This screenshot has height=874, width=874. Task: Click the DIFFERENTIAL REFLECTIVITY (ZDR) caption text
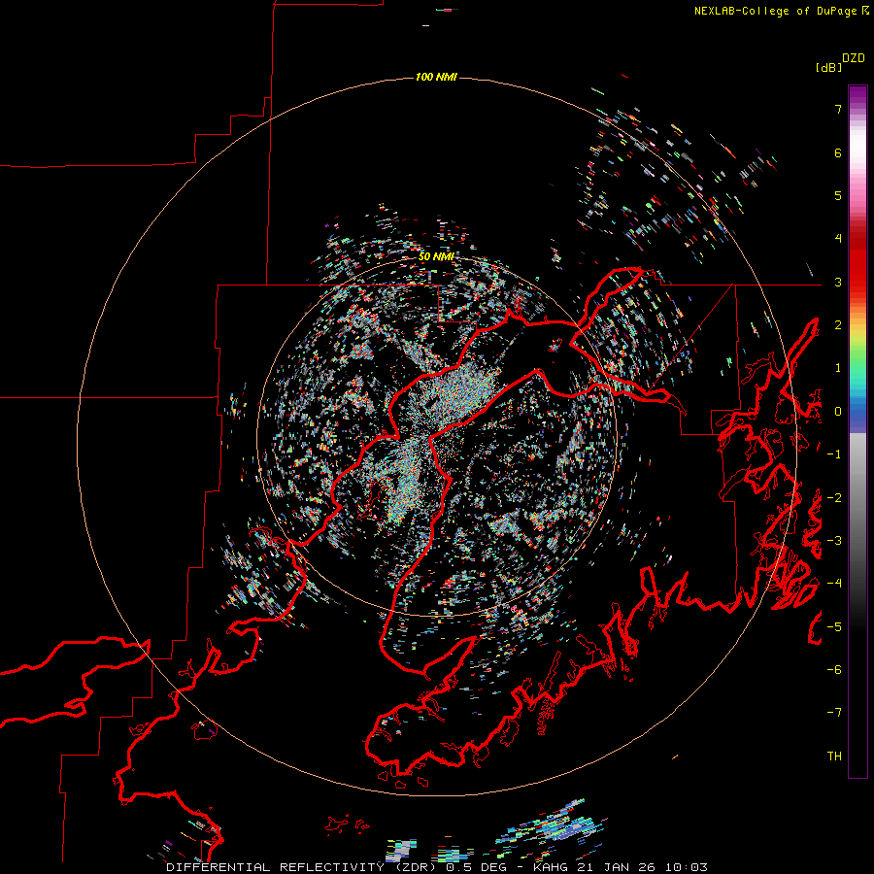(x=303, y=867)
